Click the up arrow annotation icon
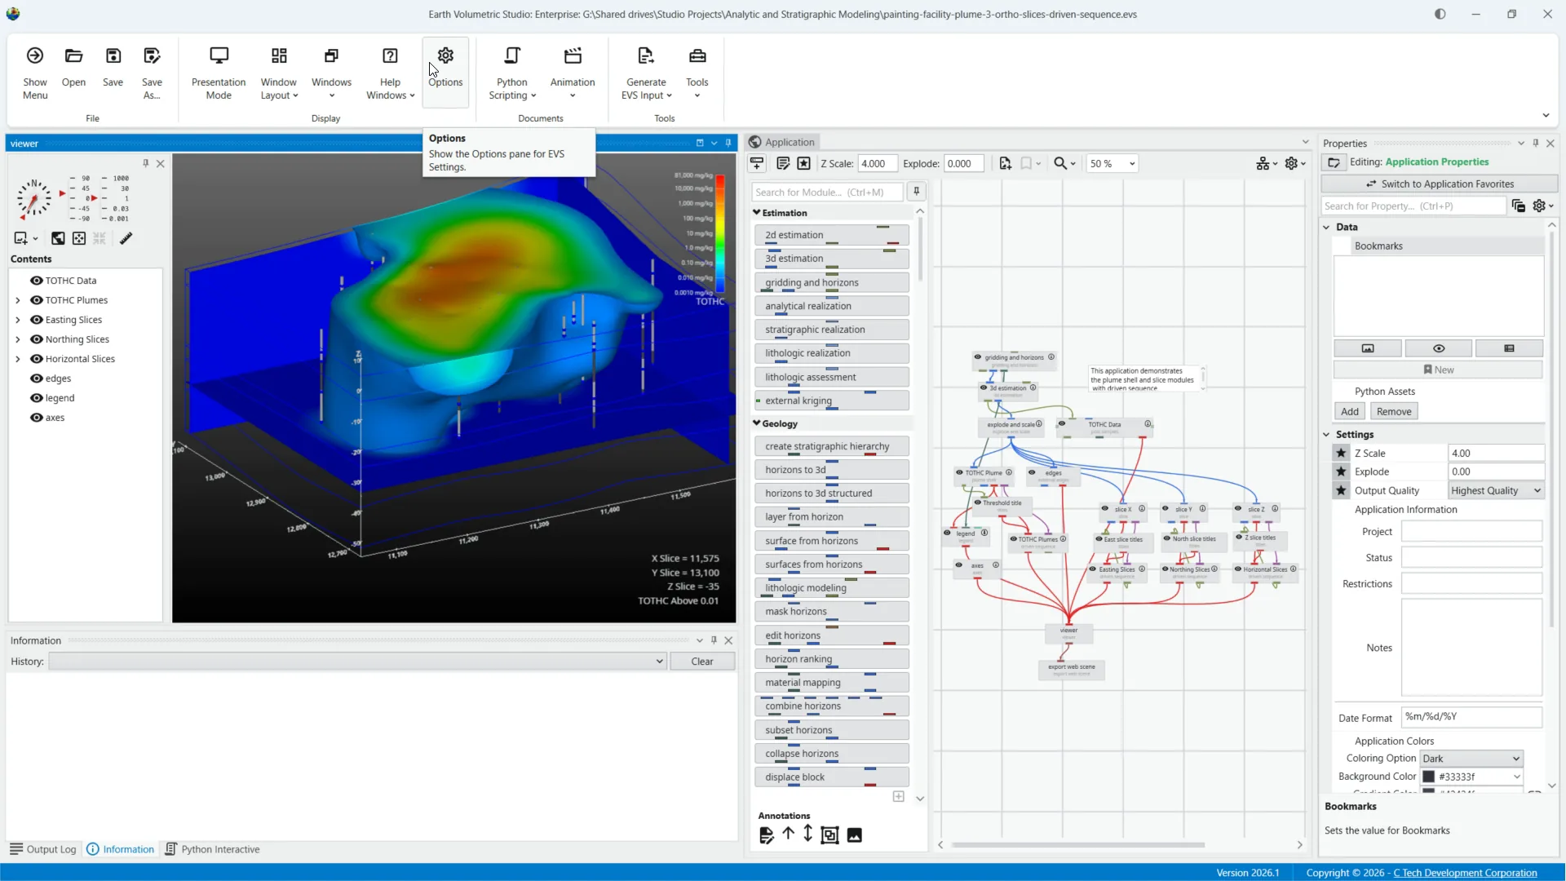 pos(788,834)
